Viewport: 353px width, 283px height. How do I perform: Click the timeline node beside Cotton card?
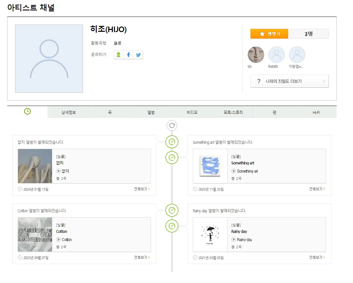[x=172, y=211]
